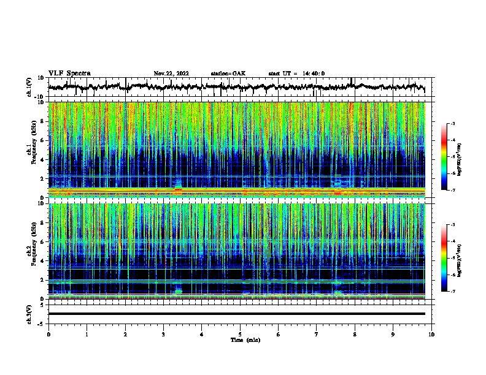Click the "-7" label on ch.2 colorbar
The width and height of the screenshot is (486, 375).
coord(453,292)
